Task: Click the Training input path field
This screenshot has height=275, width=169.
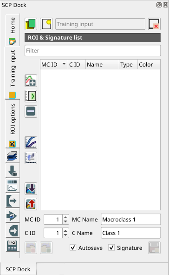Action: point(100,24)
